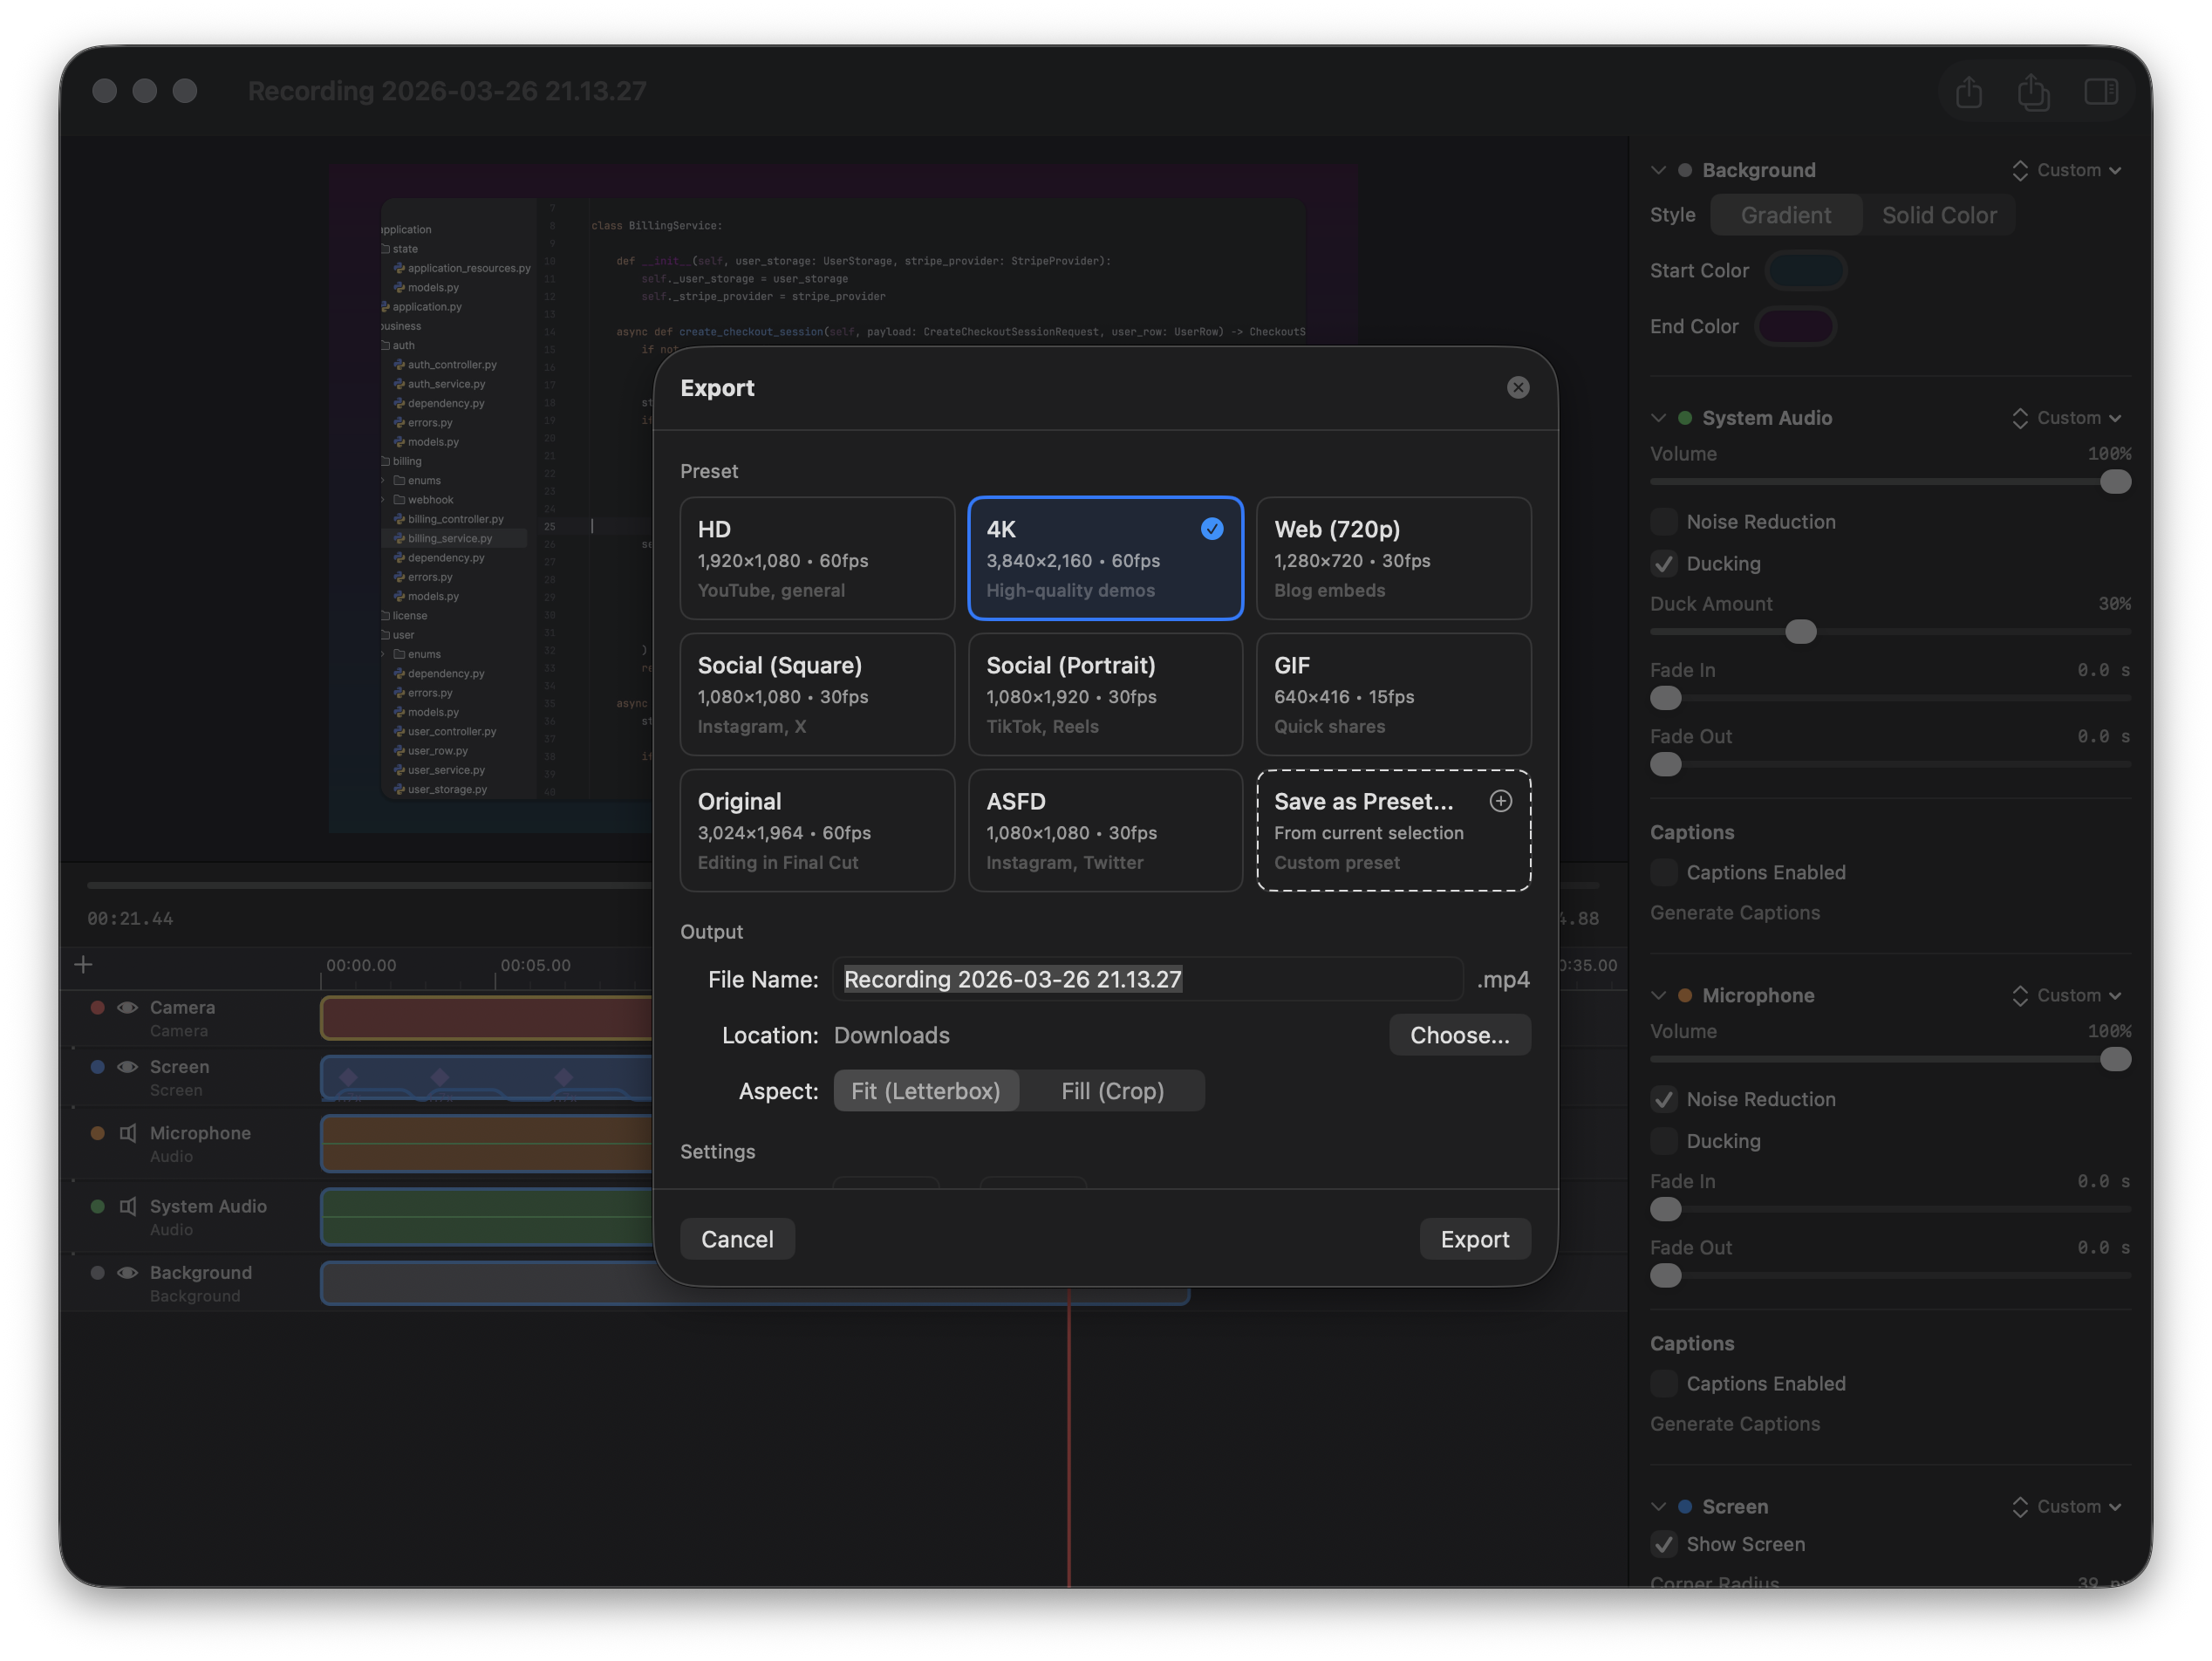Open the Start Color swatch

pos(1805,270)
